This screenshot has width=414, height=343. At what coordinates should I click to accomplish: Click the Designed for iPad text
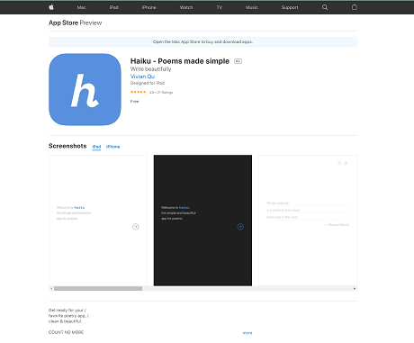(x=148, y=83)
